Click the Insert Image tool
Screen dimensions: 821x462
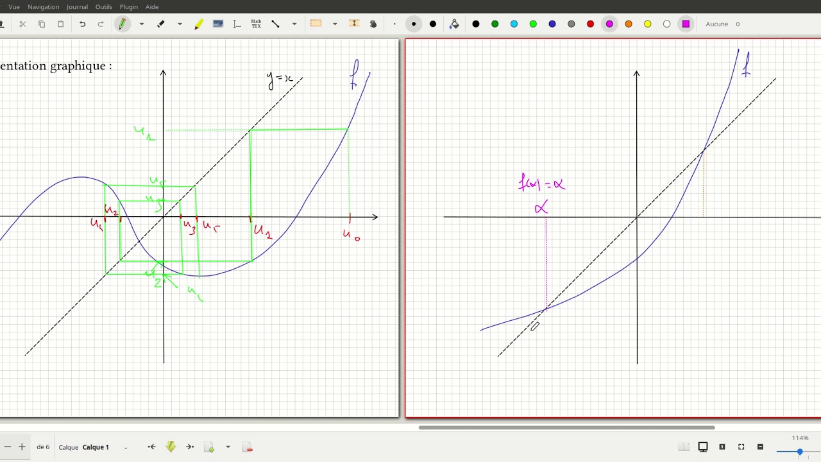click(x=218, y=24)
